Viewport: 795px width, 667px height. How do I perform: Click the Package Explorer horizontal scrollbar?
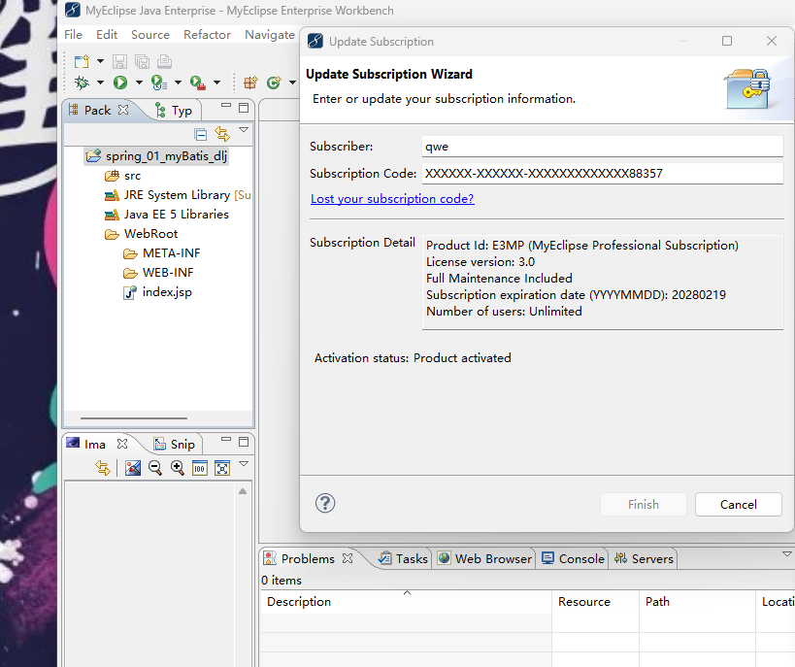click(134, 418)
